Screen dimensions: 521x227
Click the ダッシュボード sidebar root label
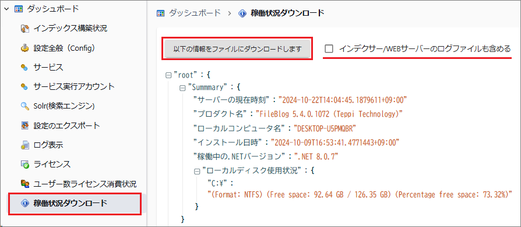pos(52,9)
